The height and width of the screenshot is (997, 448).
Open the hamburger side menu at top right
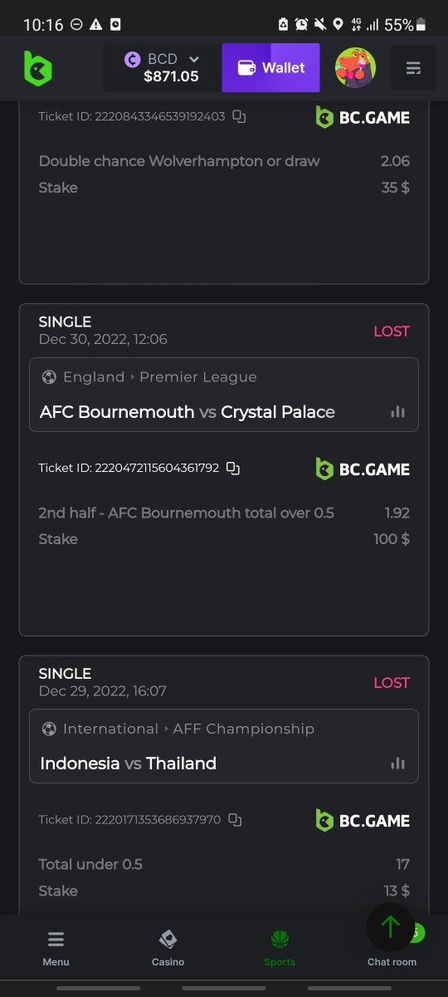(413, 68)
